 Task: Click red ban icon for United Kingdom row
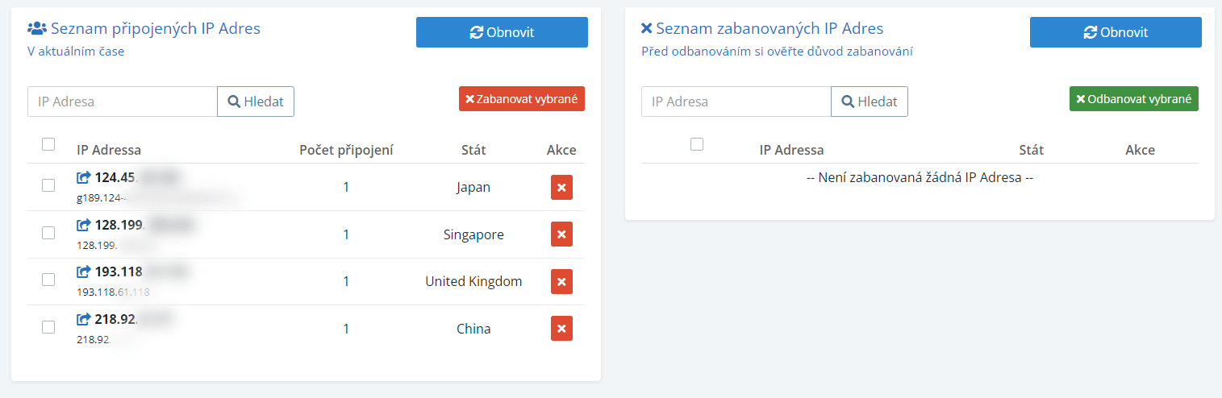click(x=561, y=281)
